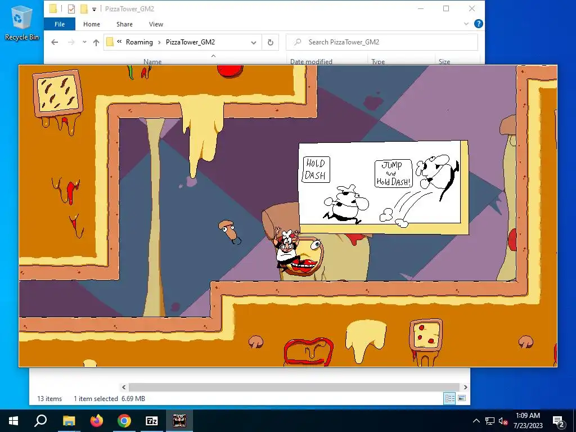Sort files by Date modified column
The image size is (576, 432).
coord(311,61)
